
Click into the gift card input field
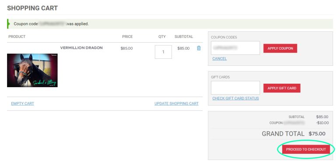[235, 88]
